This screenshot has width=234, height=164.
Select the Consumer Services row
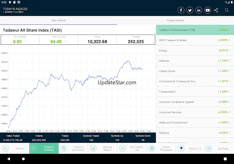point(195,112)
